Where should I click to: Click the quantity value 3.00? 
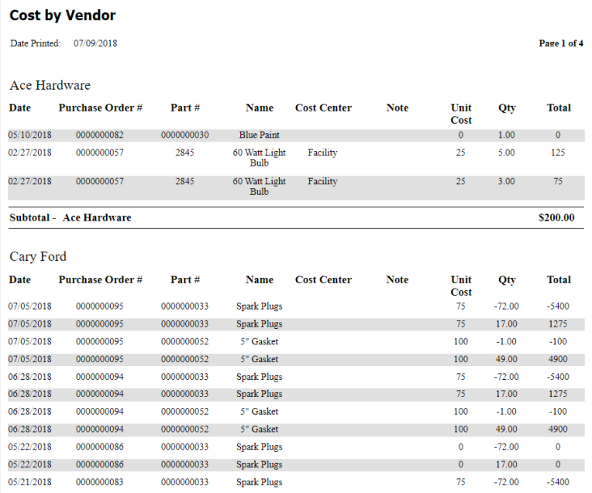click(x=506, y=182)
